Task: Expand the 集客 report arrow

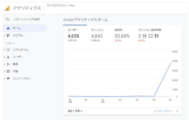Action: pos(4,64)
